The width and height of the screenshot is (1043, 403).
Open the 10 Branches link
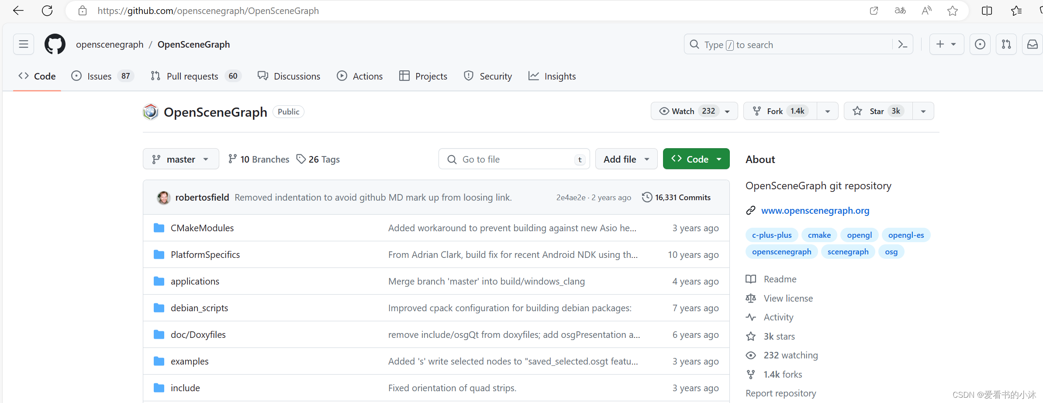point(259,159)
